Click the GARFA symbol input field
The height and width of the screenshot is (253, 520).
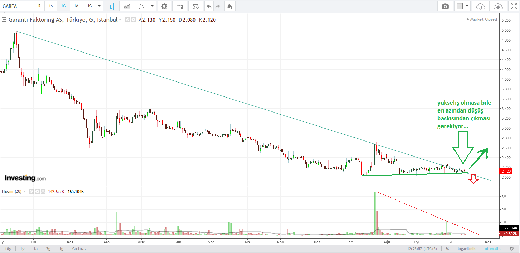click(17, 6)
